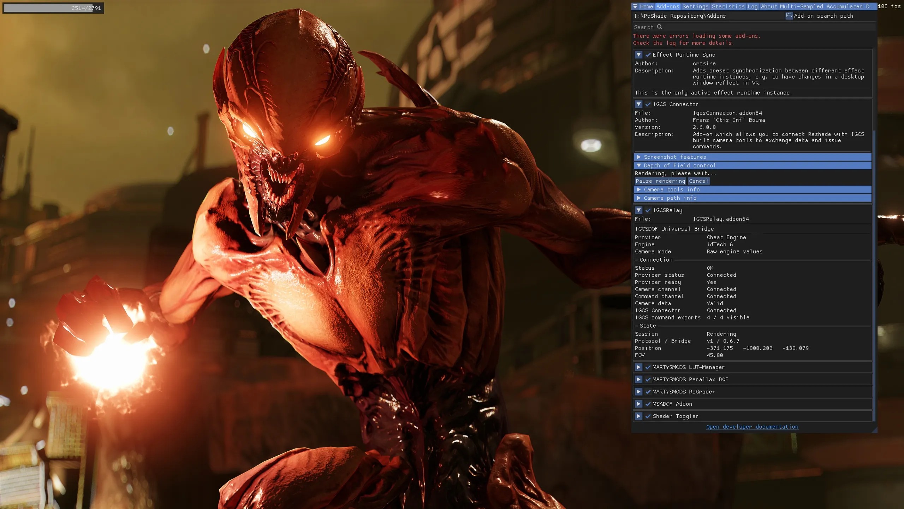904x509 pixels.
Task: Collapse the IGCSRelay details arrow
Action: [638, 210]
